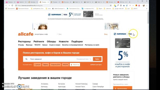Open the Белгород city link

44,86
